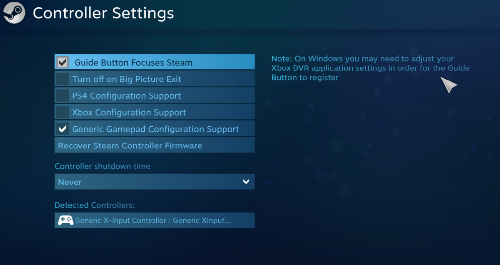Click the "Detected Controllers:" heading
Image resolution: width=500 pixels, height=265 pixels.
pos(94,205)
